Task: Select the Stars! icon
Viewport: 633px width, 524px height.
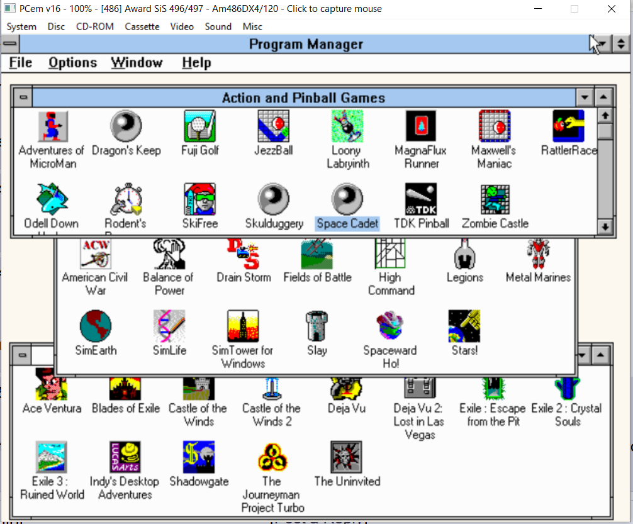Action: tap(464, 326)
